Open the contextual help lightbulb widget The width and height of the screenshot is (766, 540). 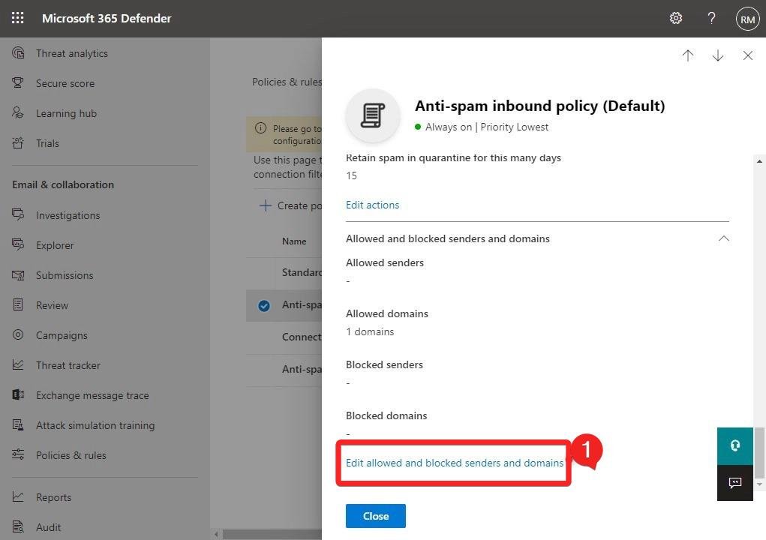(x=734, y=445)
